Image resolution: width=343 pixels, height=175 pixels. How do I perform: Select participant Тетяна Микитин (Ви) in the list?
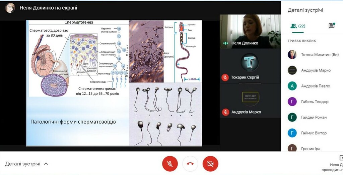[x=314, y=54]
